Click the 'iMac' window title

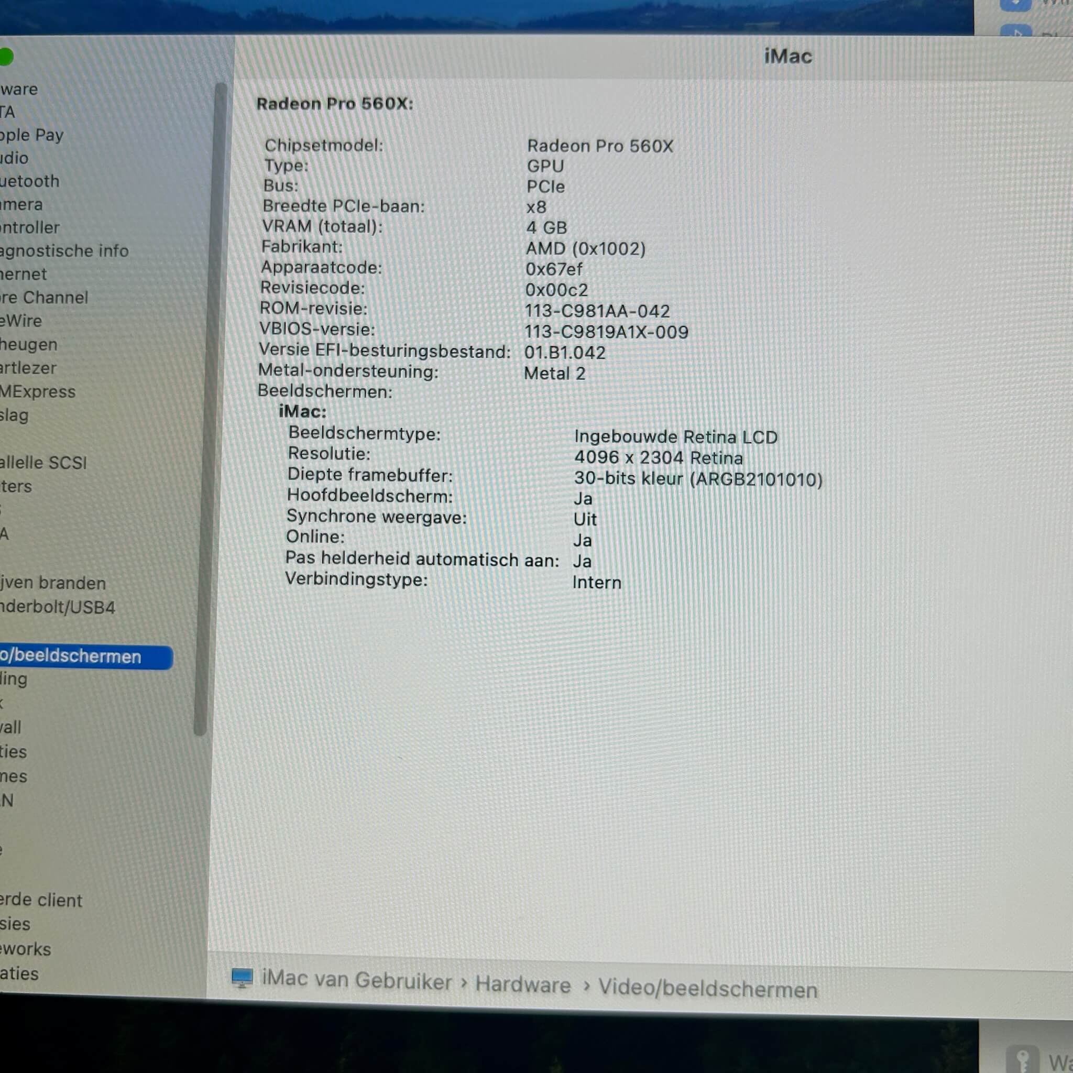787,56
